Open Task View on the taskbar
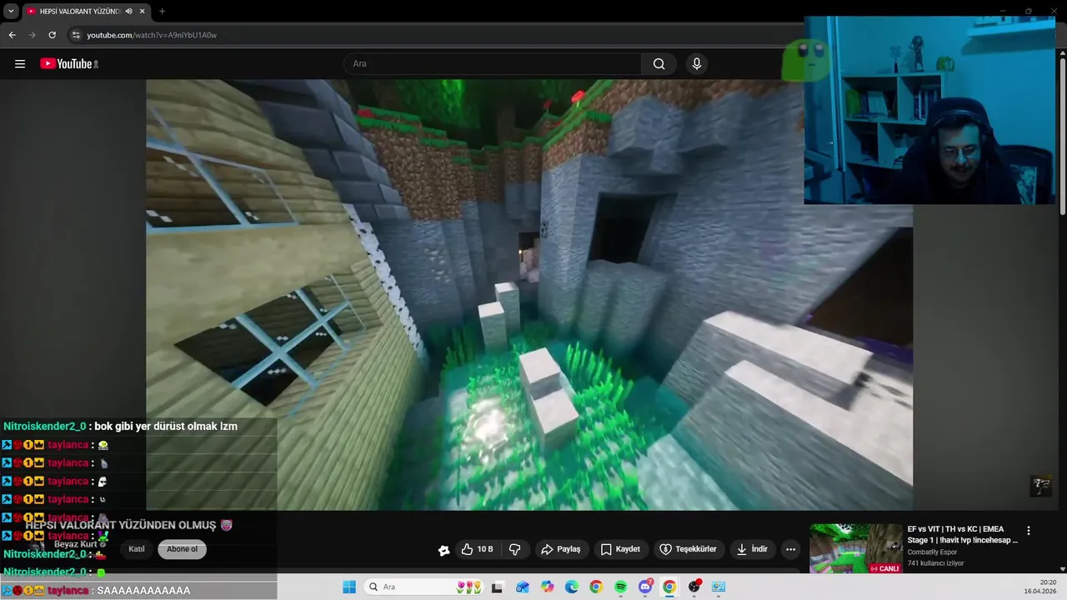Image resolution: width=1067 pixels, height=600 pixels. click(x=498, y=587)
